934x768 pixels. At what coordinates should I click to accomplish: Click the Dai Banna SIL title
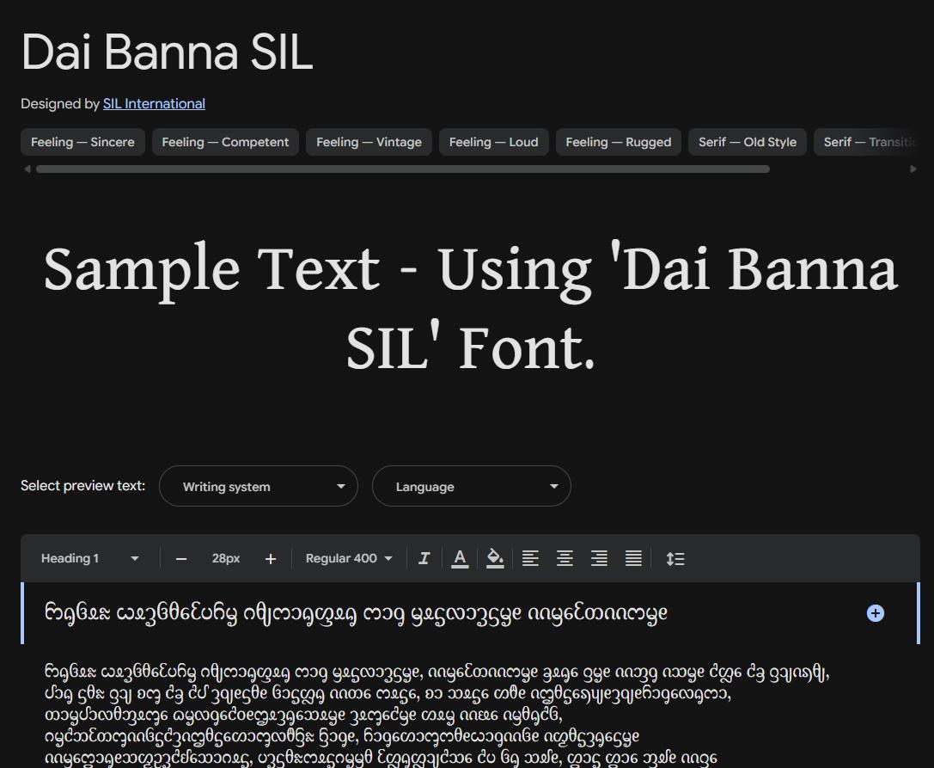(x=168, y=52)
